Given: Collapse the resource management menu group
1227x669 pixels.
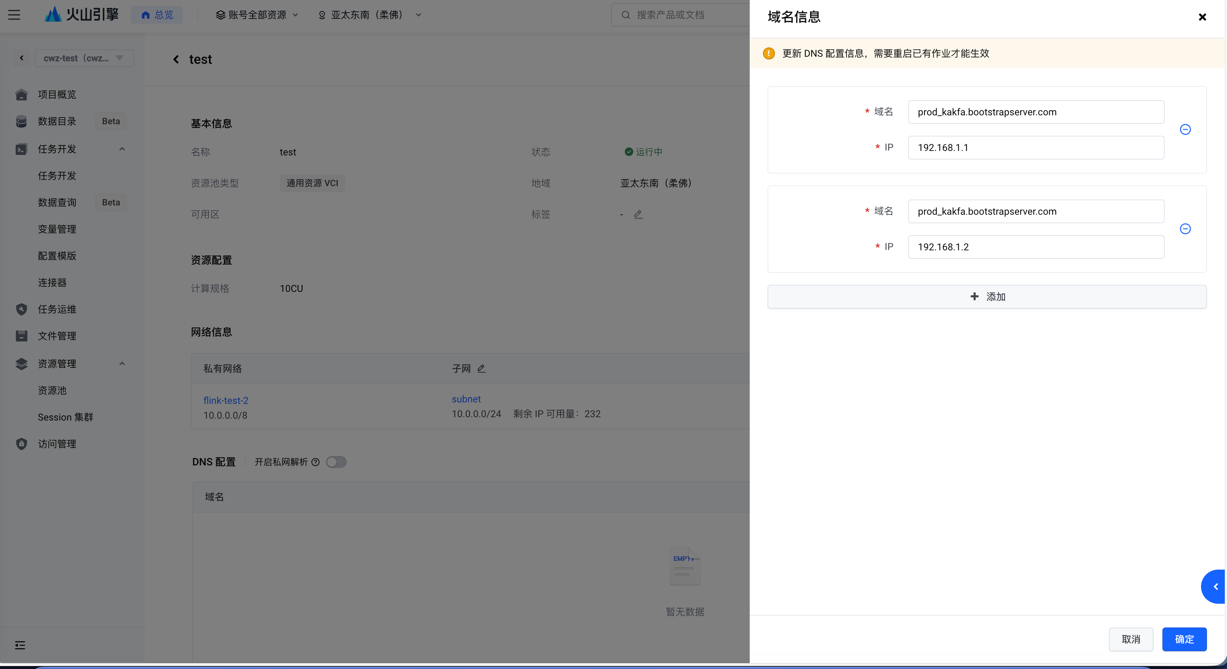Looking at the screenshot, I should click(122, 363).
